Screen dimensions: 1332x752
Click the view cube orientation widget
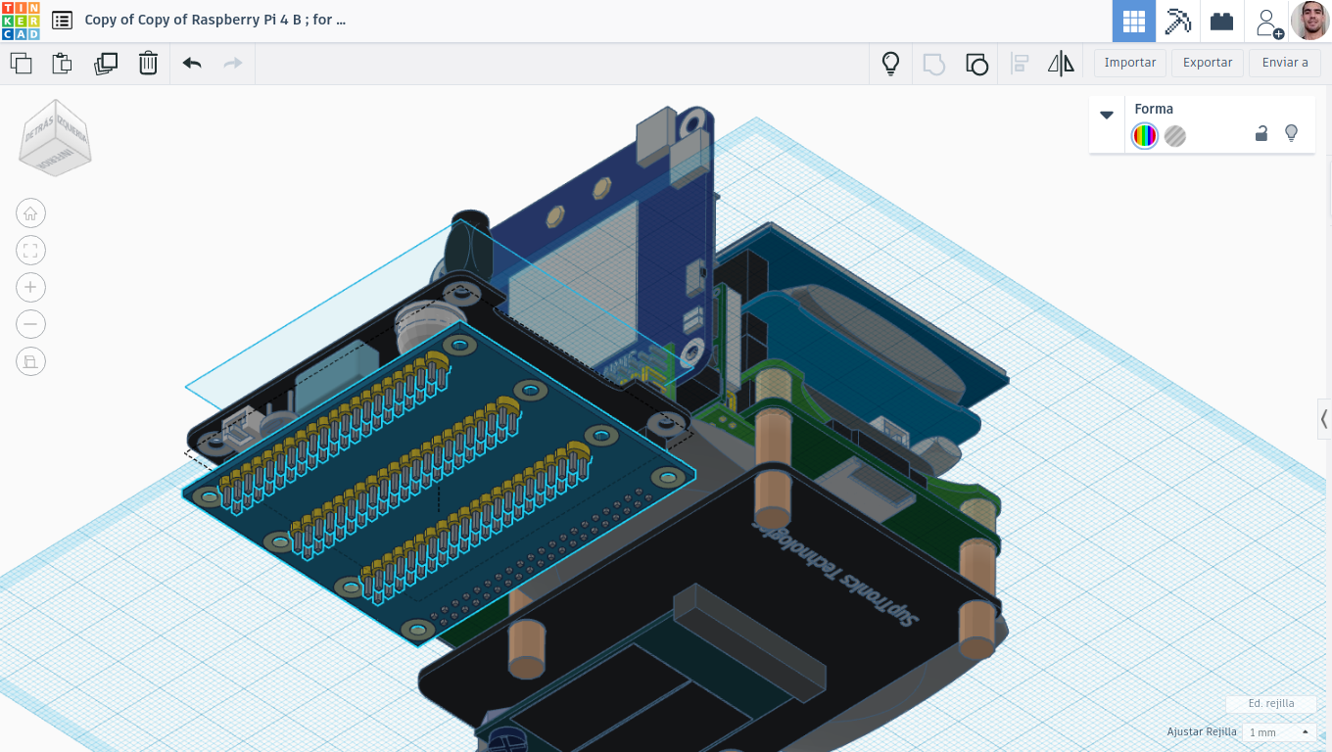click(x=56, y=137)
